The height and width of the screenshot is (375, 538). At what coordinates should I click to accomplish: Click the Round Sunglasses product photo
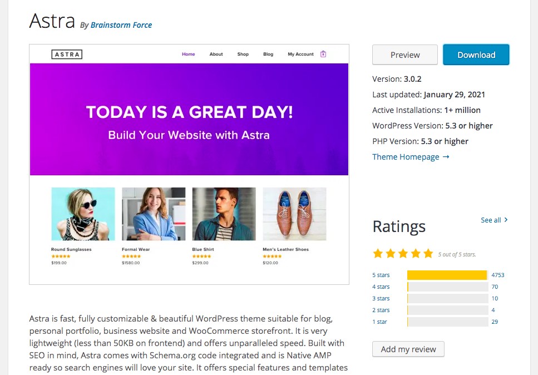pos(83,214)
